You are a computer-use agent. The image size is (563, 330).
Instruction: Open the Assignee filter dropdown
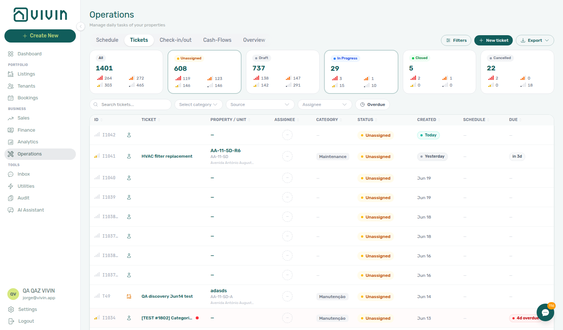click(x=325, y=104)
